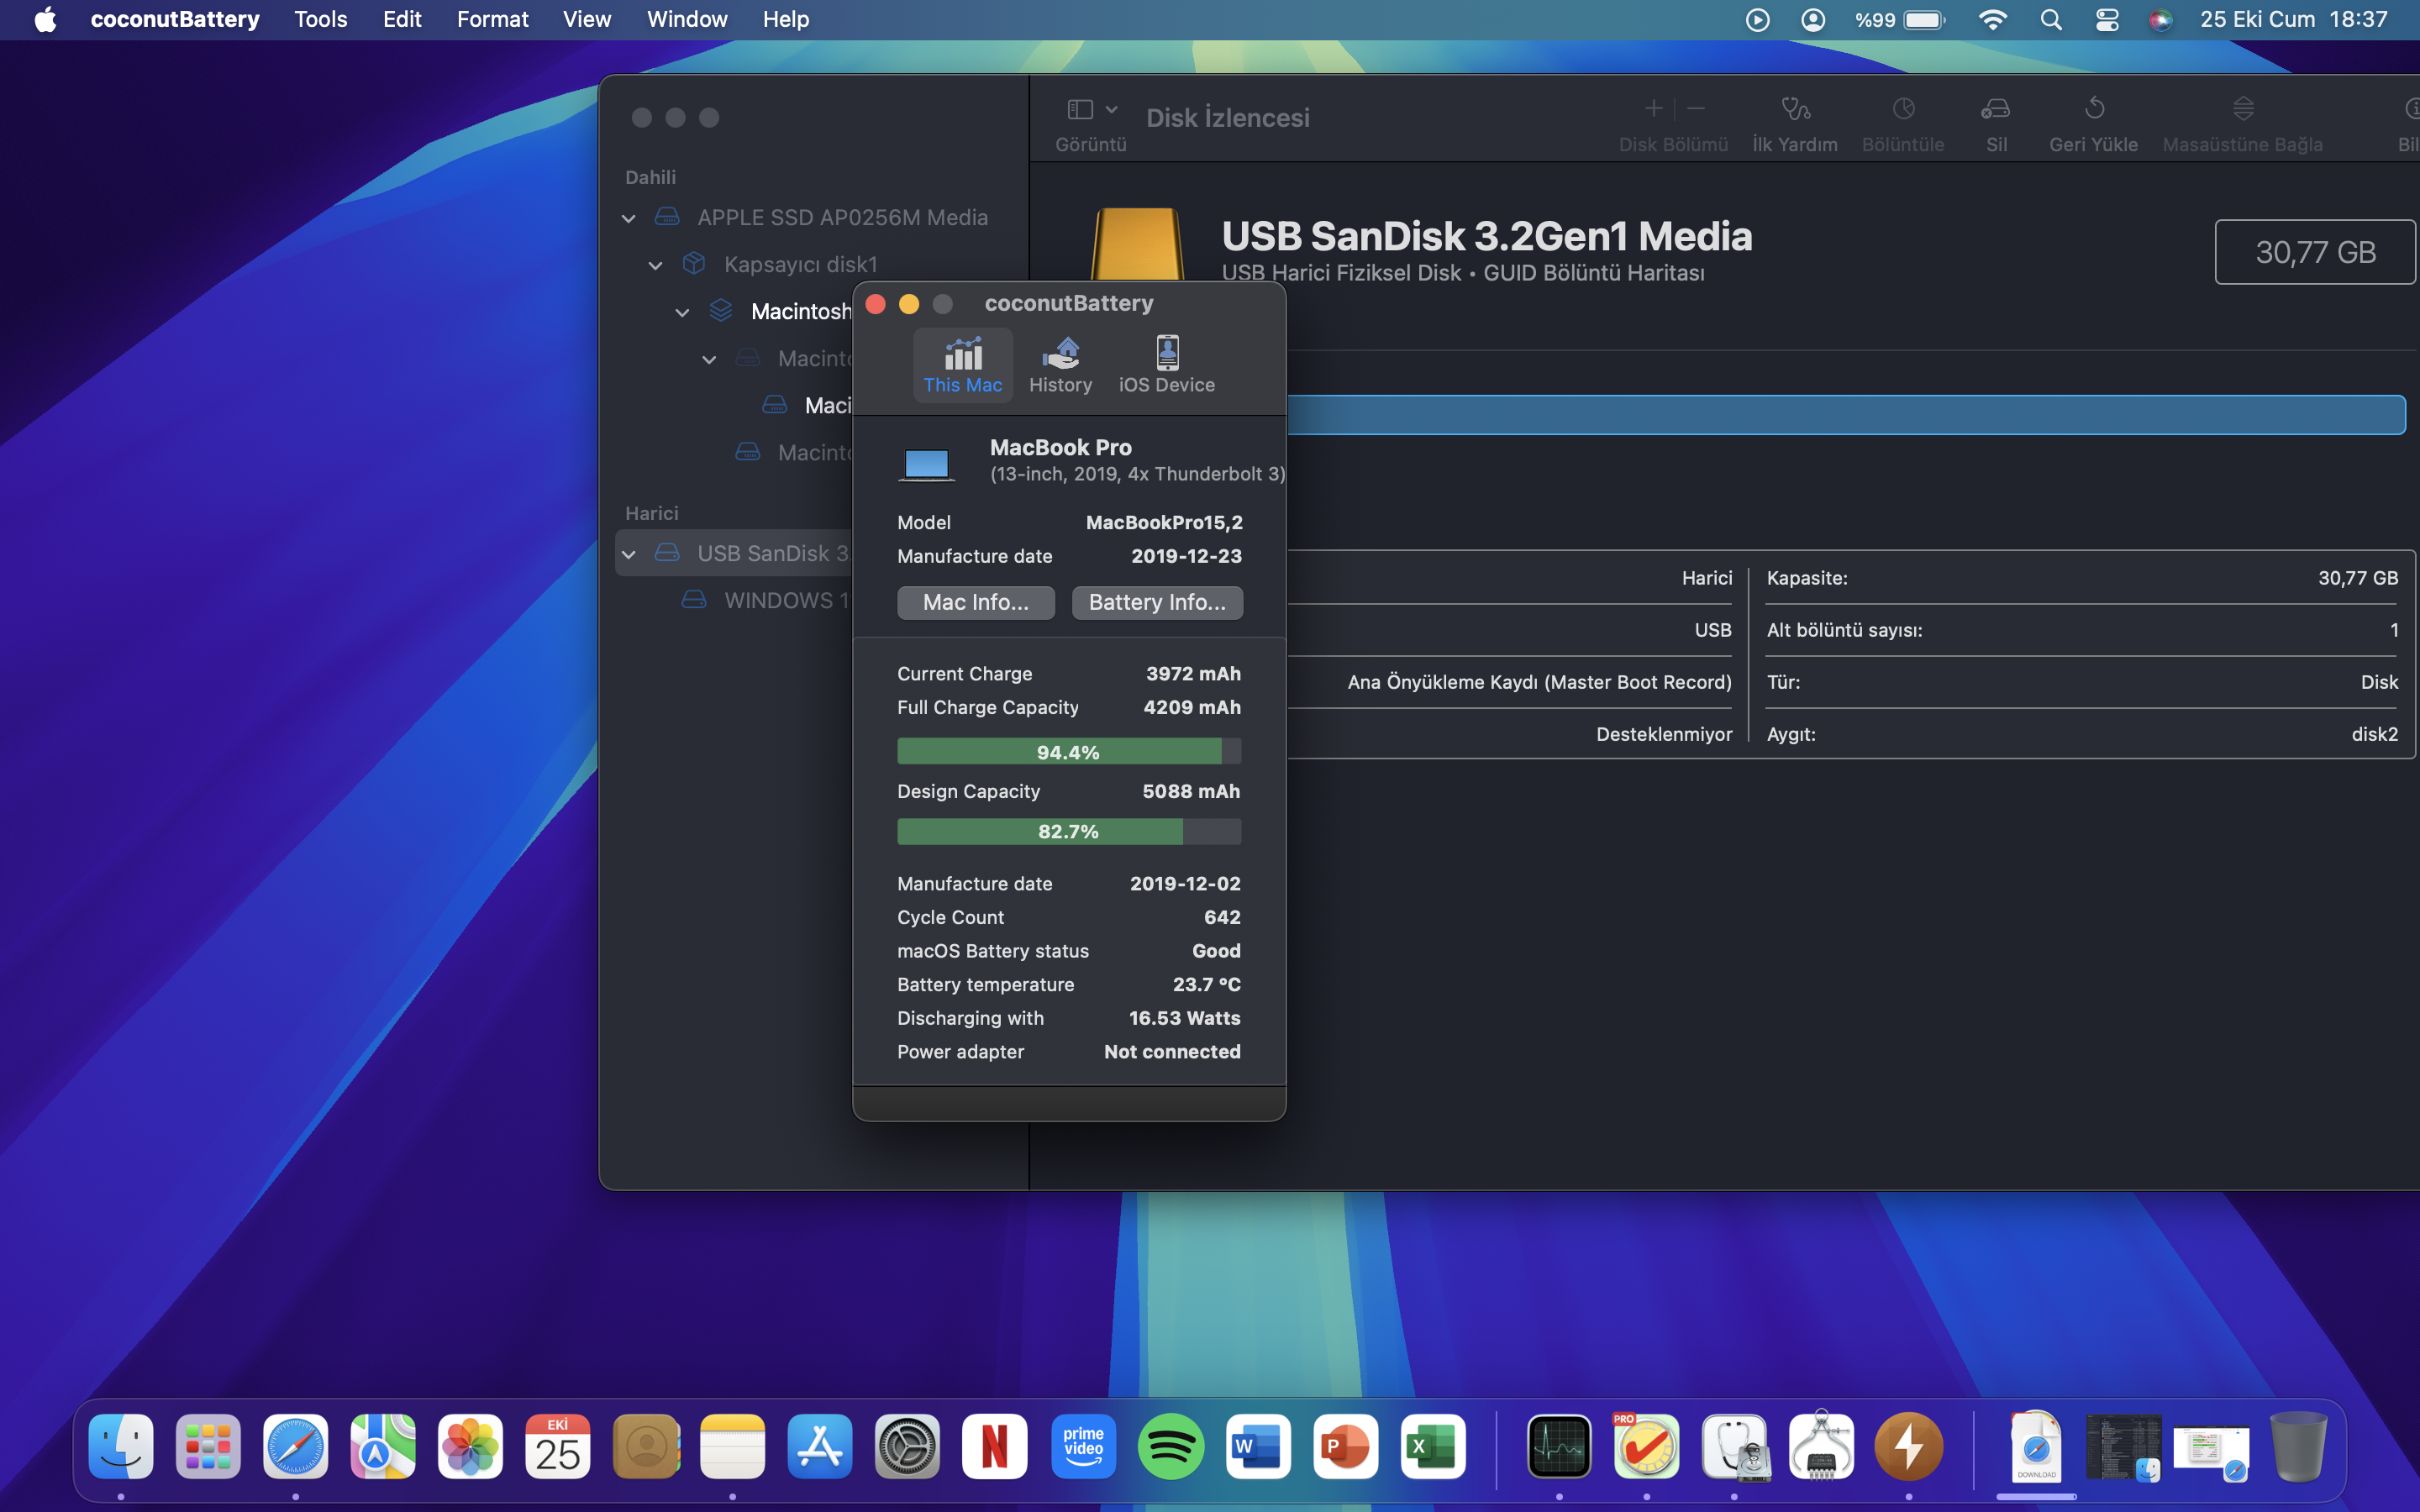Open the Tools menu in menu bar
The width and height of the screenshot is (2420, 1512).
[320, 19]
